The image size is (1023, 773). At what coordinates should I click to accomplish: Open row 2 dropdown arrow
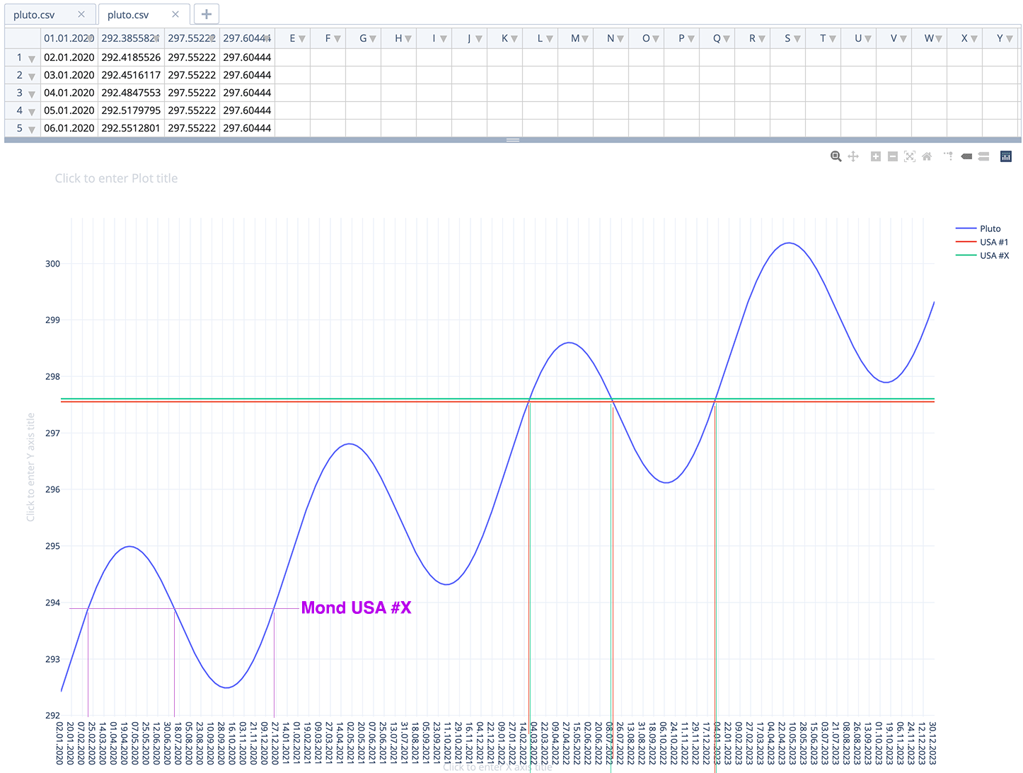tap(32, 76)
